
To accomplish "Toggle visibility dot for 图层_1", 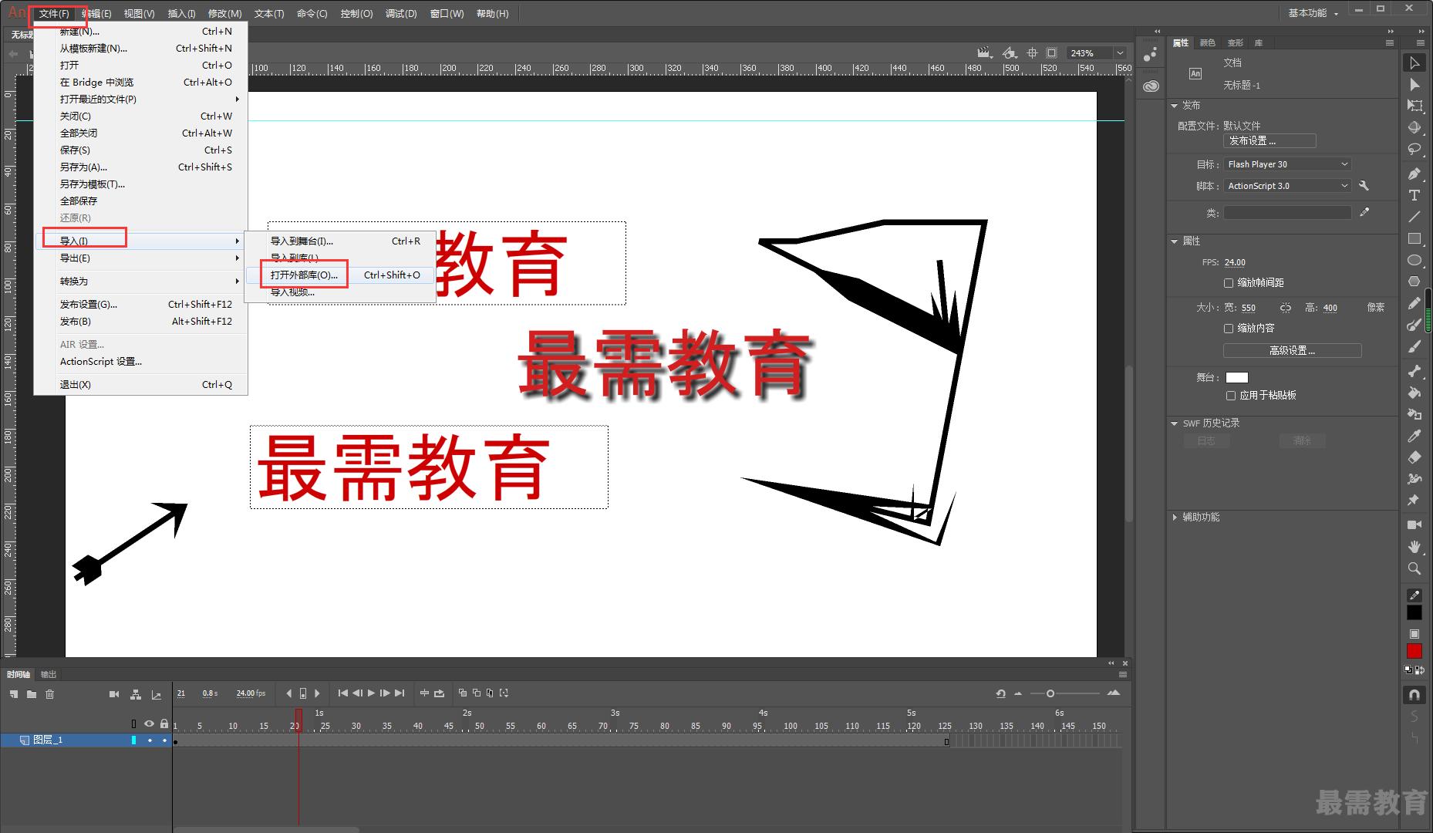I will click(x=150, y=740).
